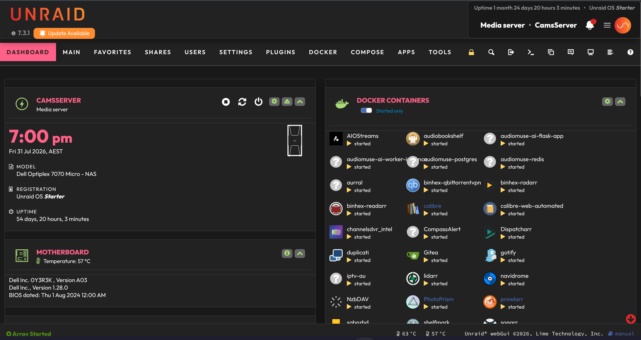Open the calibre container icon

click(413, 209)
